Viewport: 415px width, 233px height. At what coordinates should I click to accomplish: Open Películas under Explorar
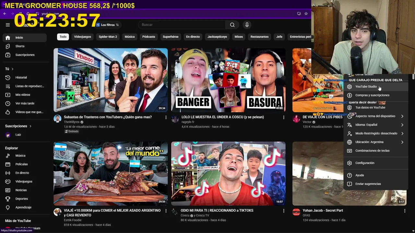click(25, 164)
